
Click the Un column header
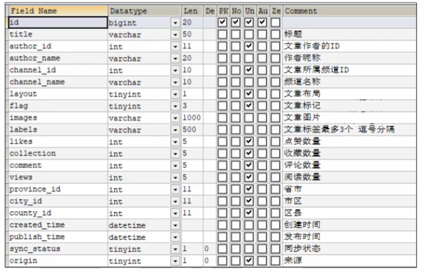point(249,11)
